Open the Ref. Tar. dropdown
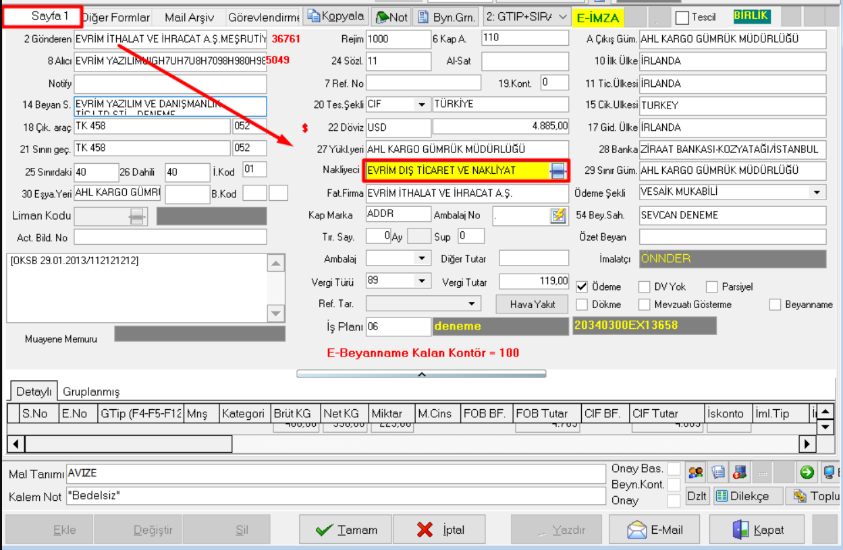 click(x=473, y=303)
